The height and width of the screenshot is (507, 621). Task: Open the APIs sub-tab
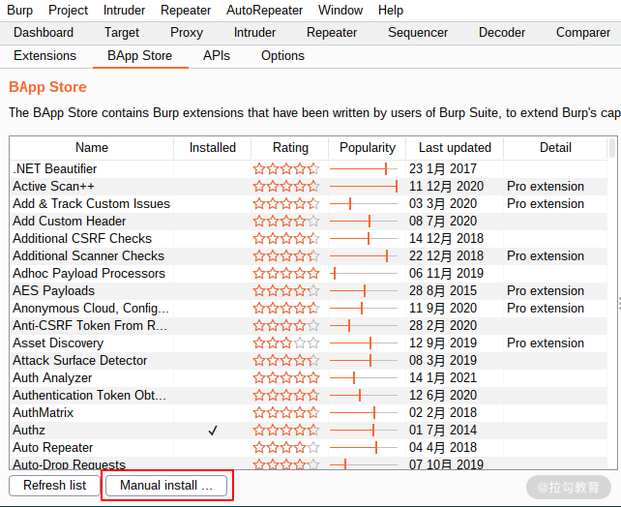click(x=217, y=56)
